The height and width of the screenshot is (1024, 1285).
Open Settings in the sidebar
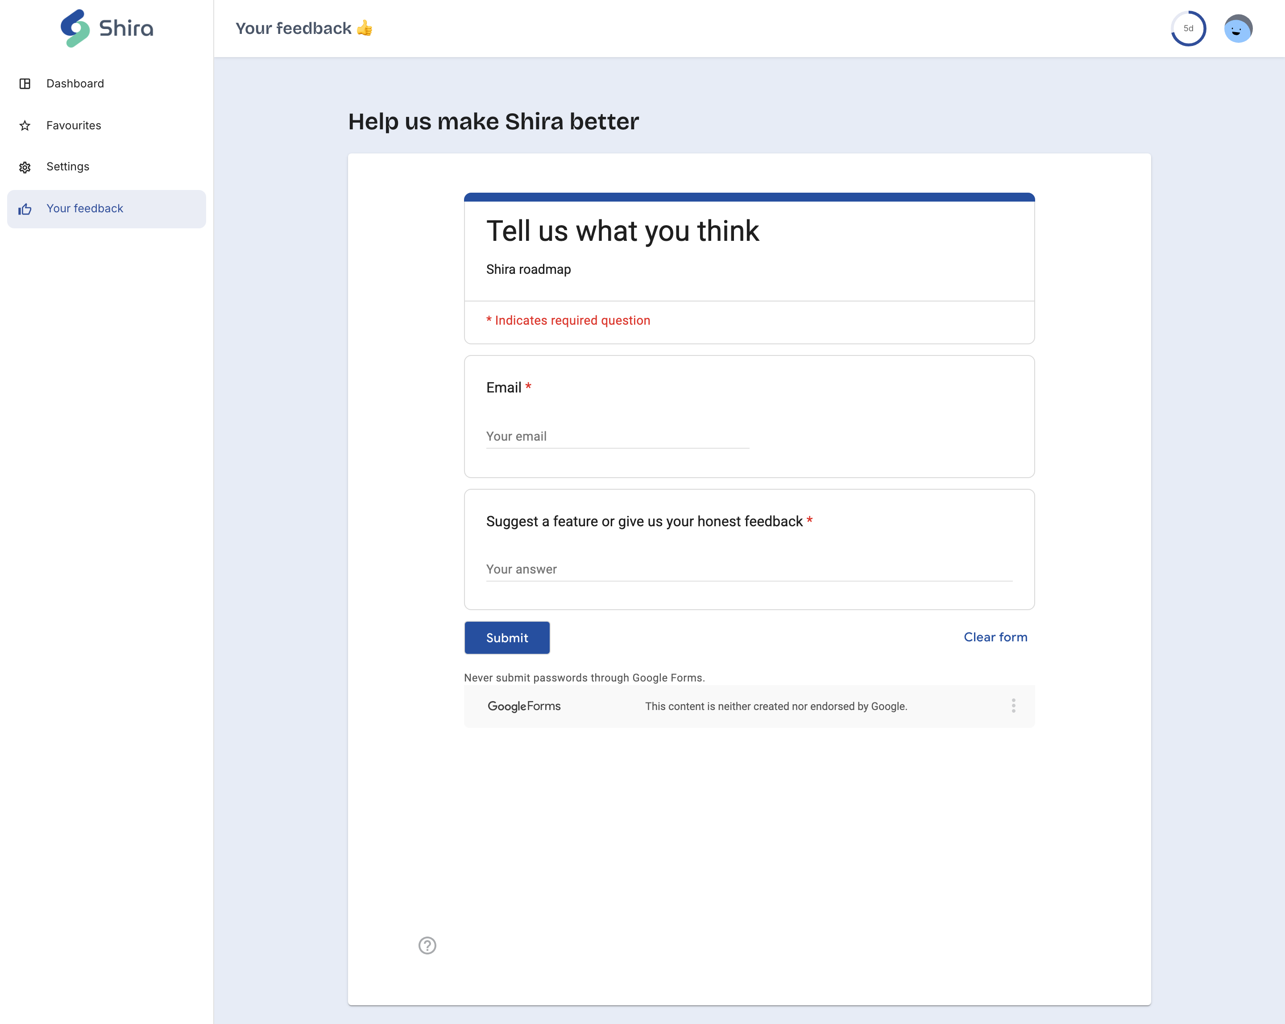click(x=107, y=167)
